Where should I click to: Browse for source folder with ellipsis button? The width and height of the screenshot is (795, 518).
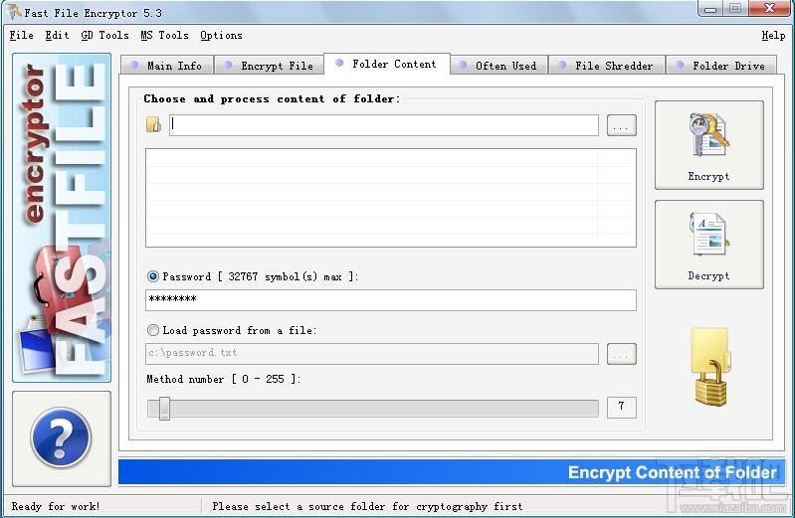622,125
